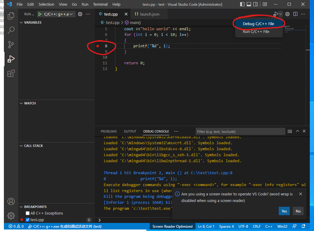314x231 pixels.
Task: Open the Explorer view in activity bar
Action: [x=11, y=16]
